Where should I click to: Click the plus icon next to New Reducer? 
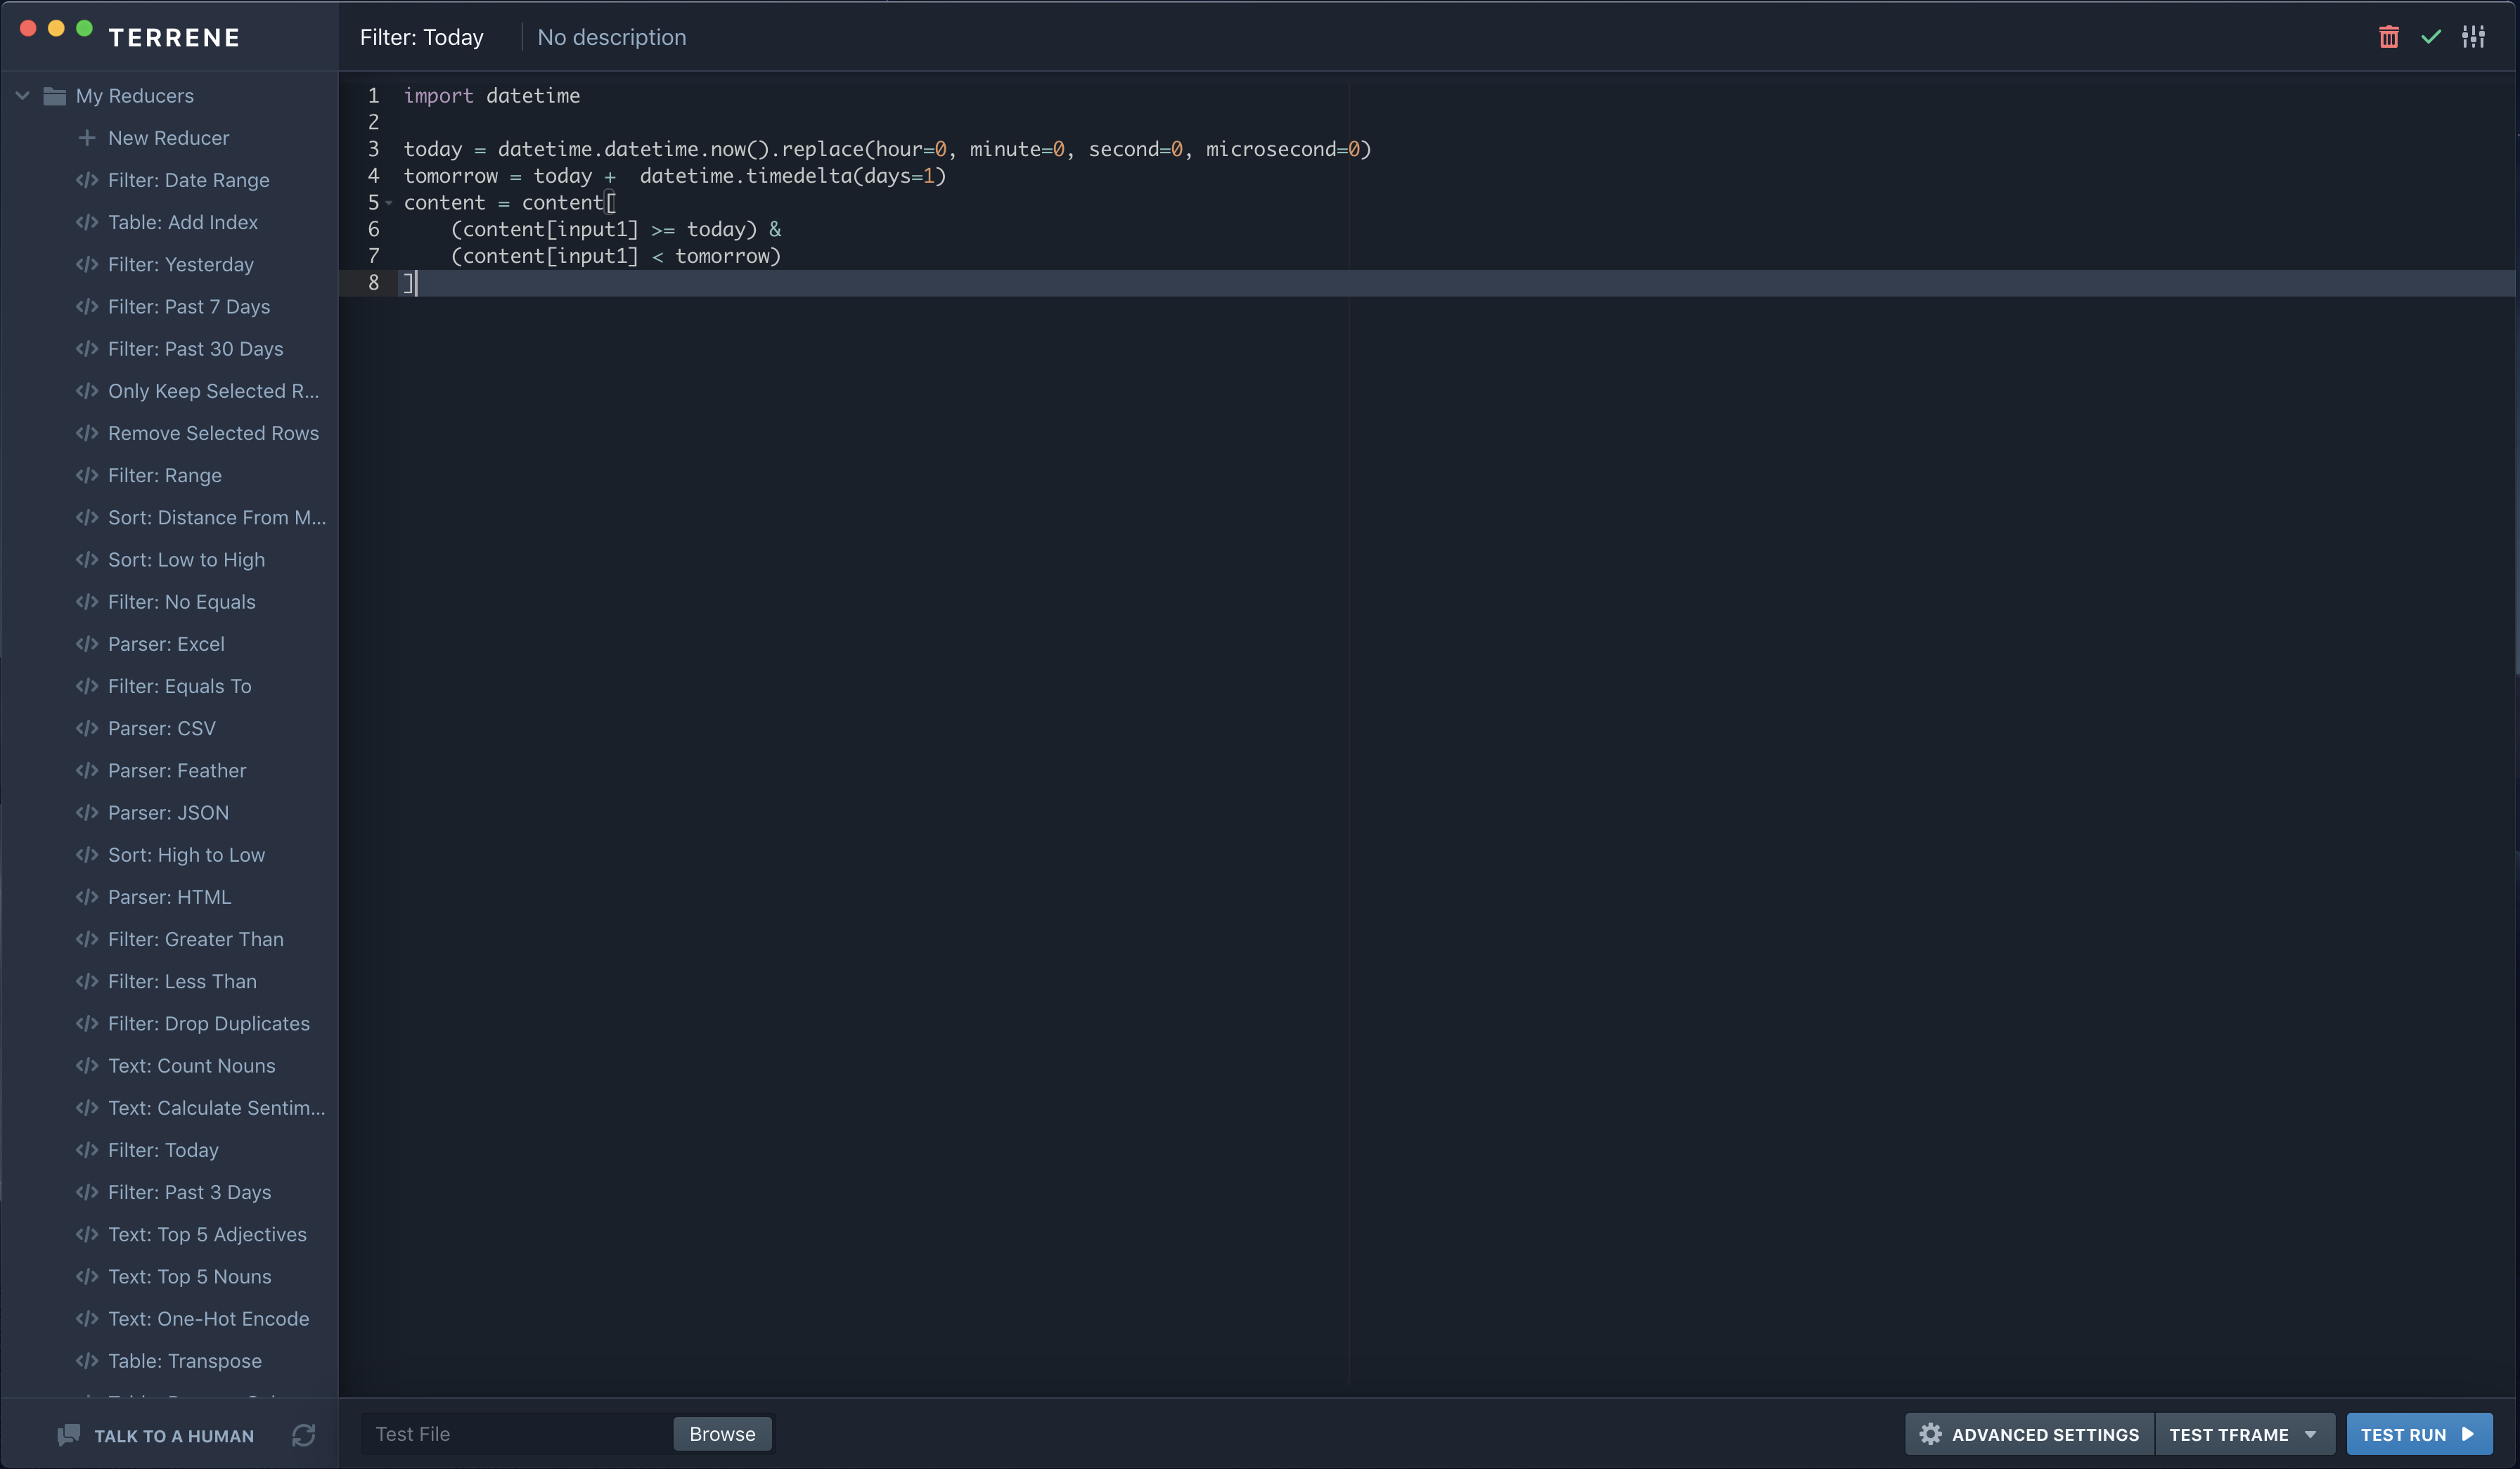tap(87, 138)
